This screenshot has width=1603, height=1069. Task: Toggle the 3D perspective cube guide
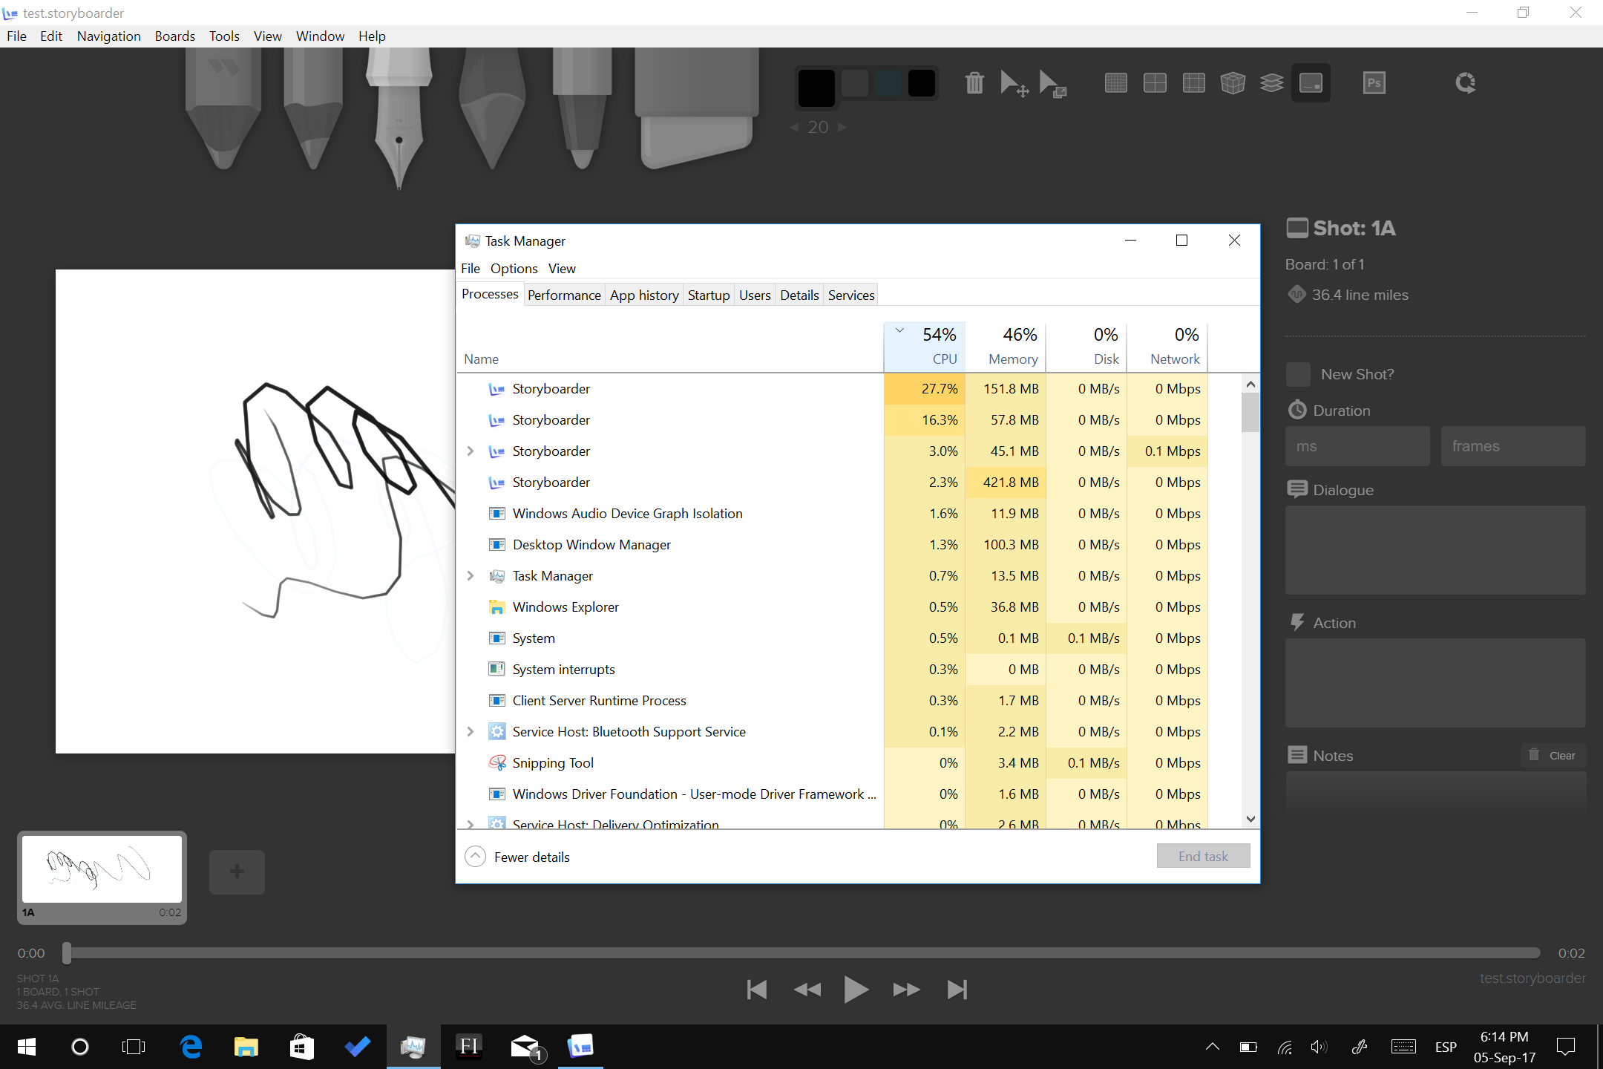click(x=1233, y=82)
